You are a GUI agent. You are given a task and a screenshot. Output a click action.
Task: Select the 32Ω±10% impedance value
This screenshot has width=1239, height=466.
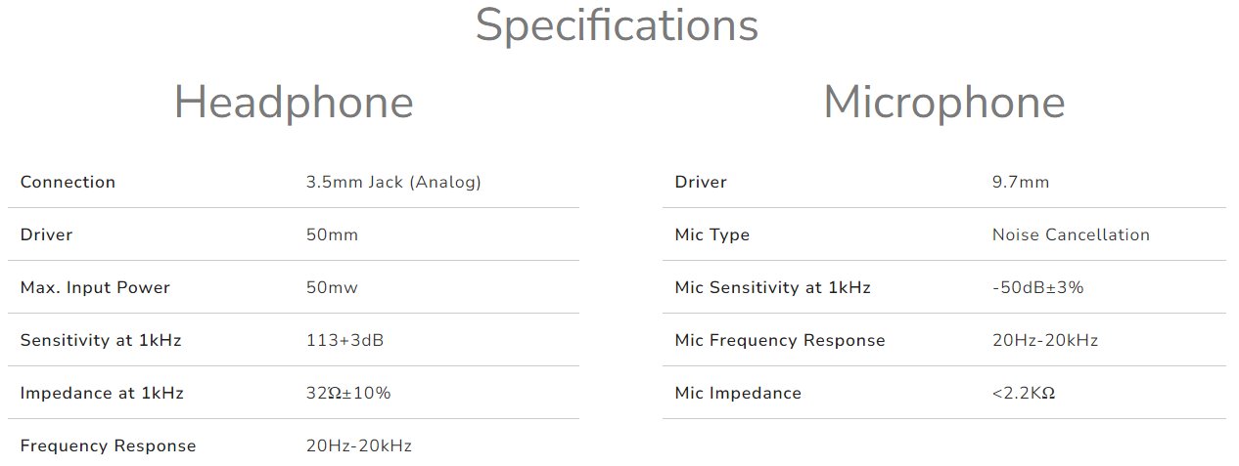[348, 393]
